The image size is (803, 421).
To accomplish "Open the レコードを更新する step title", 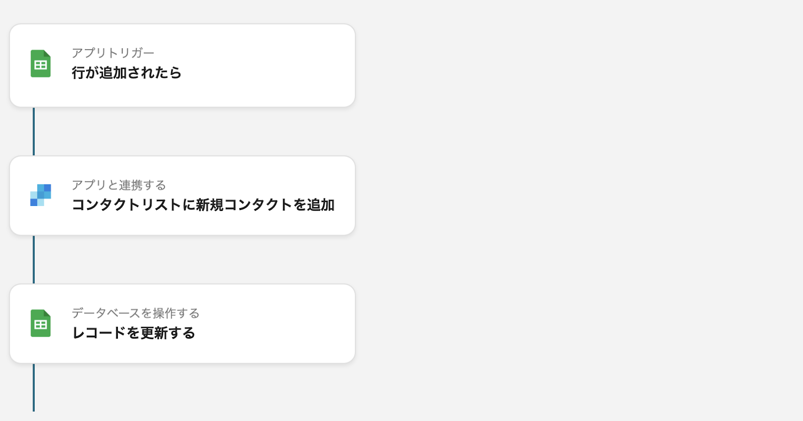I will coord(133,333).
